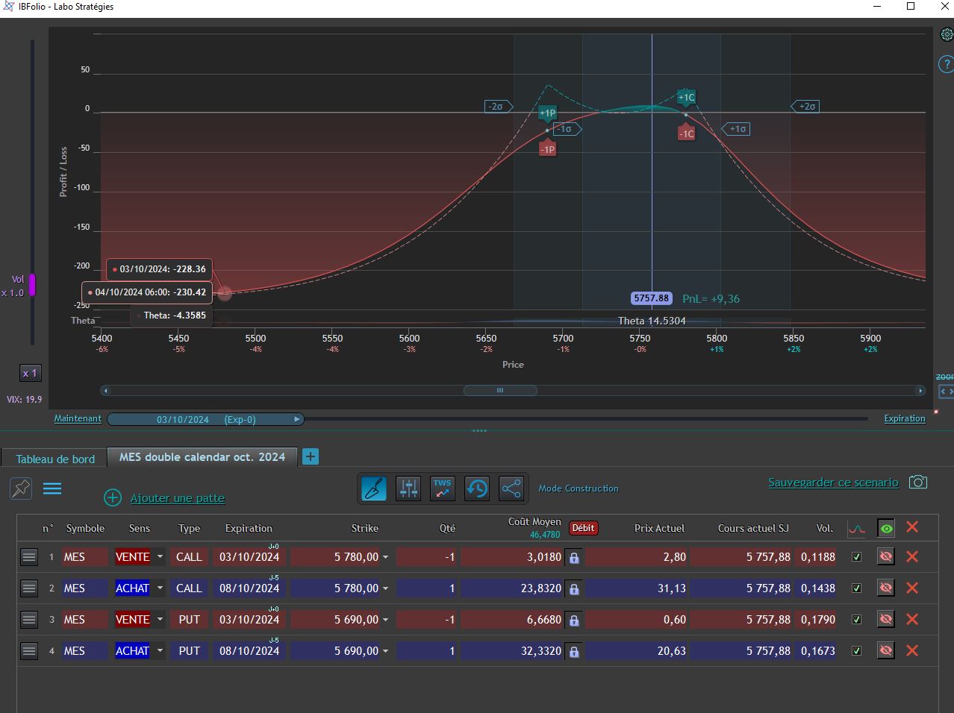
Task: Open Sens dropdown for leg 3 VENTE
Action: (x=160, y=619)
